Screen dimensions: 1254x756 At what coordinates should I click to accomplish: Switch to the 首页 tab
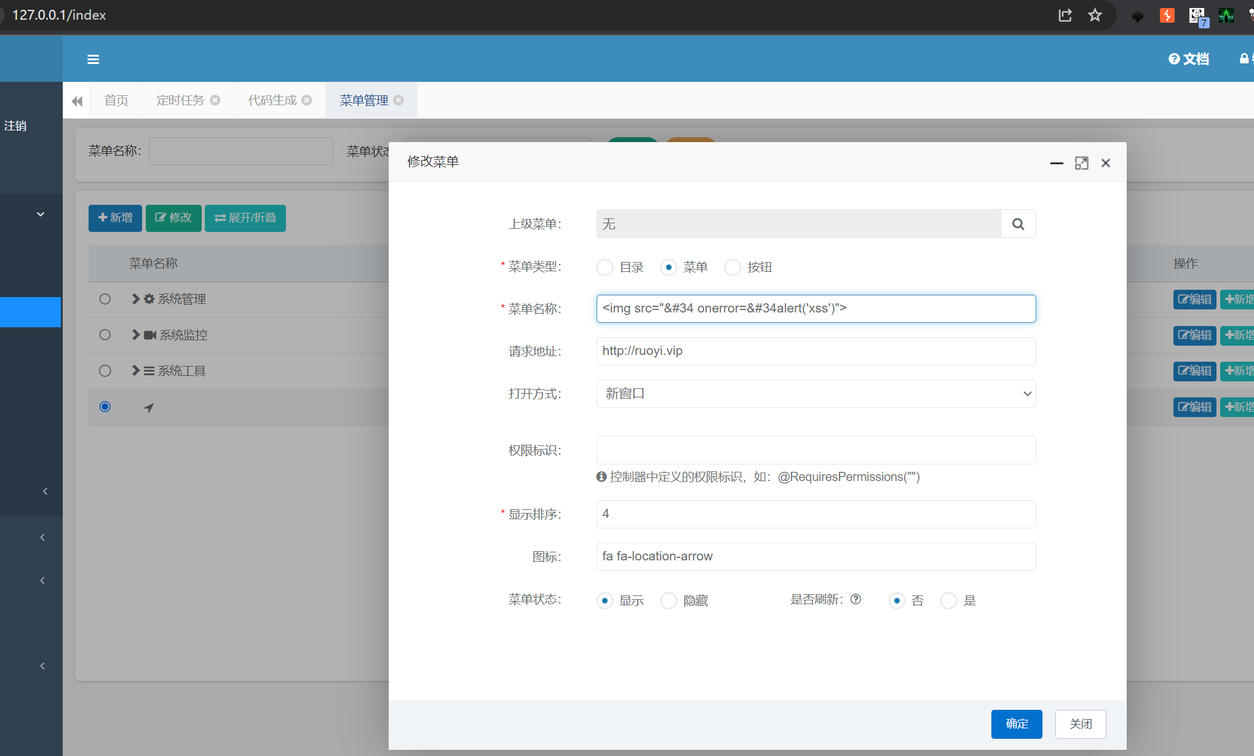tap(116, 100)
